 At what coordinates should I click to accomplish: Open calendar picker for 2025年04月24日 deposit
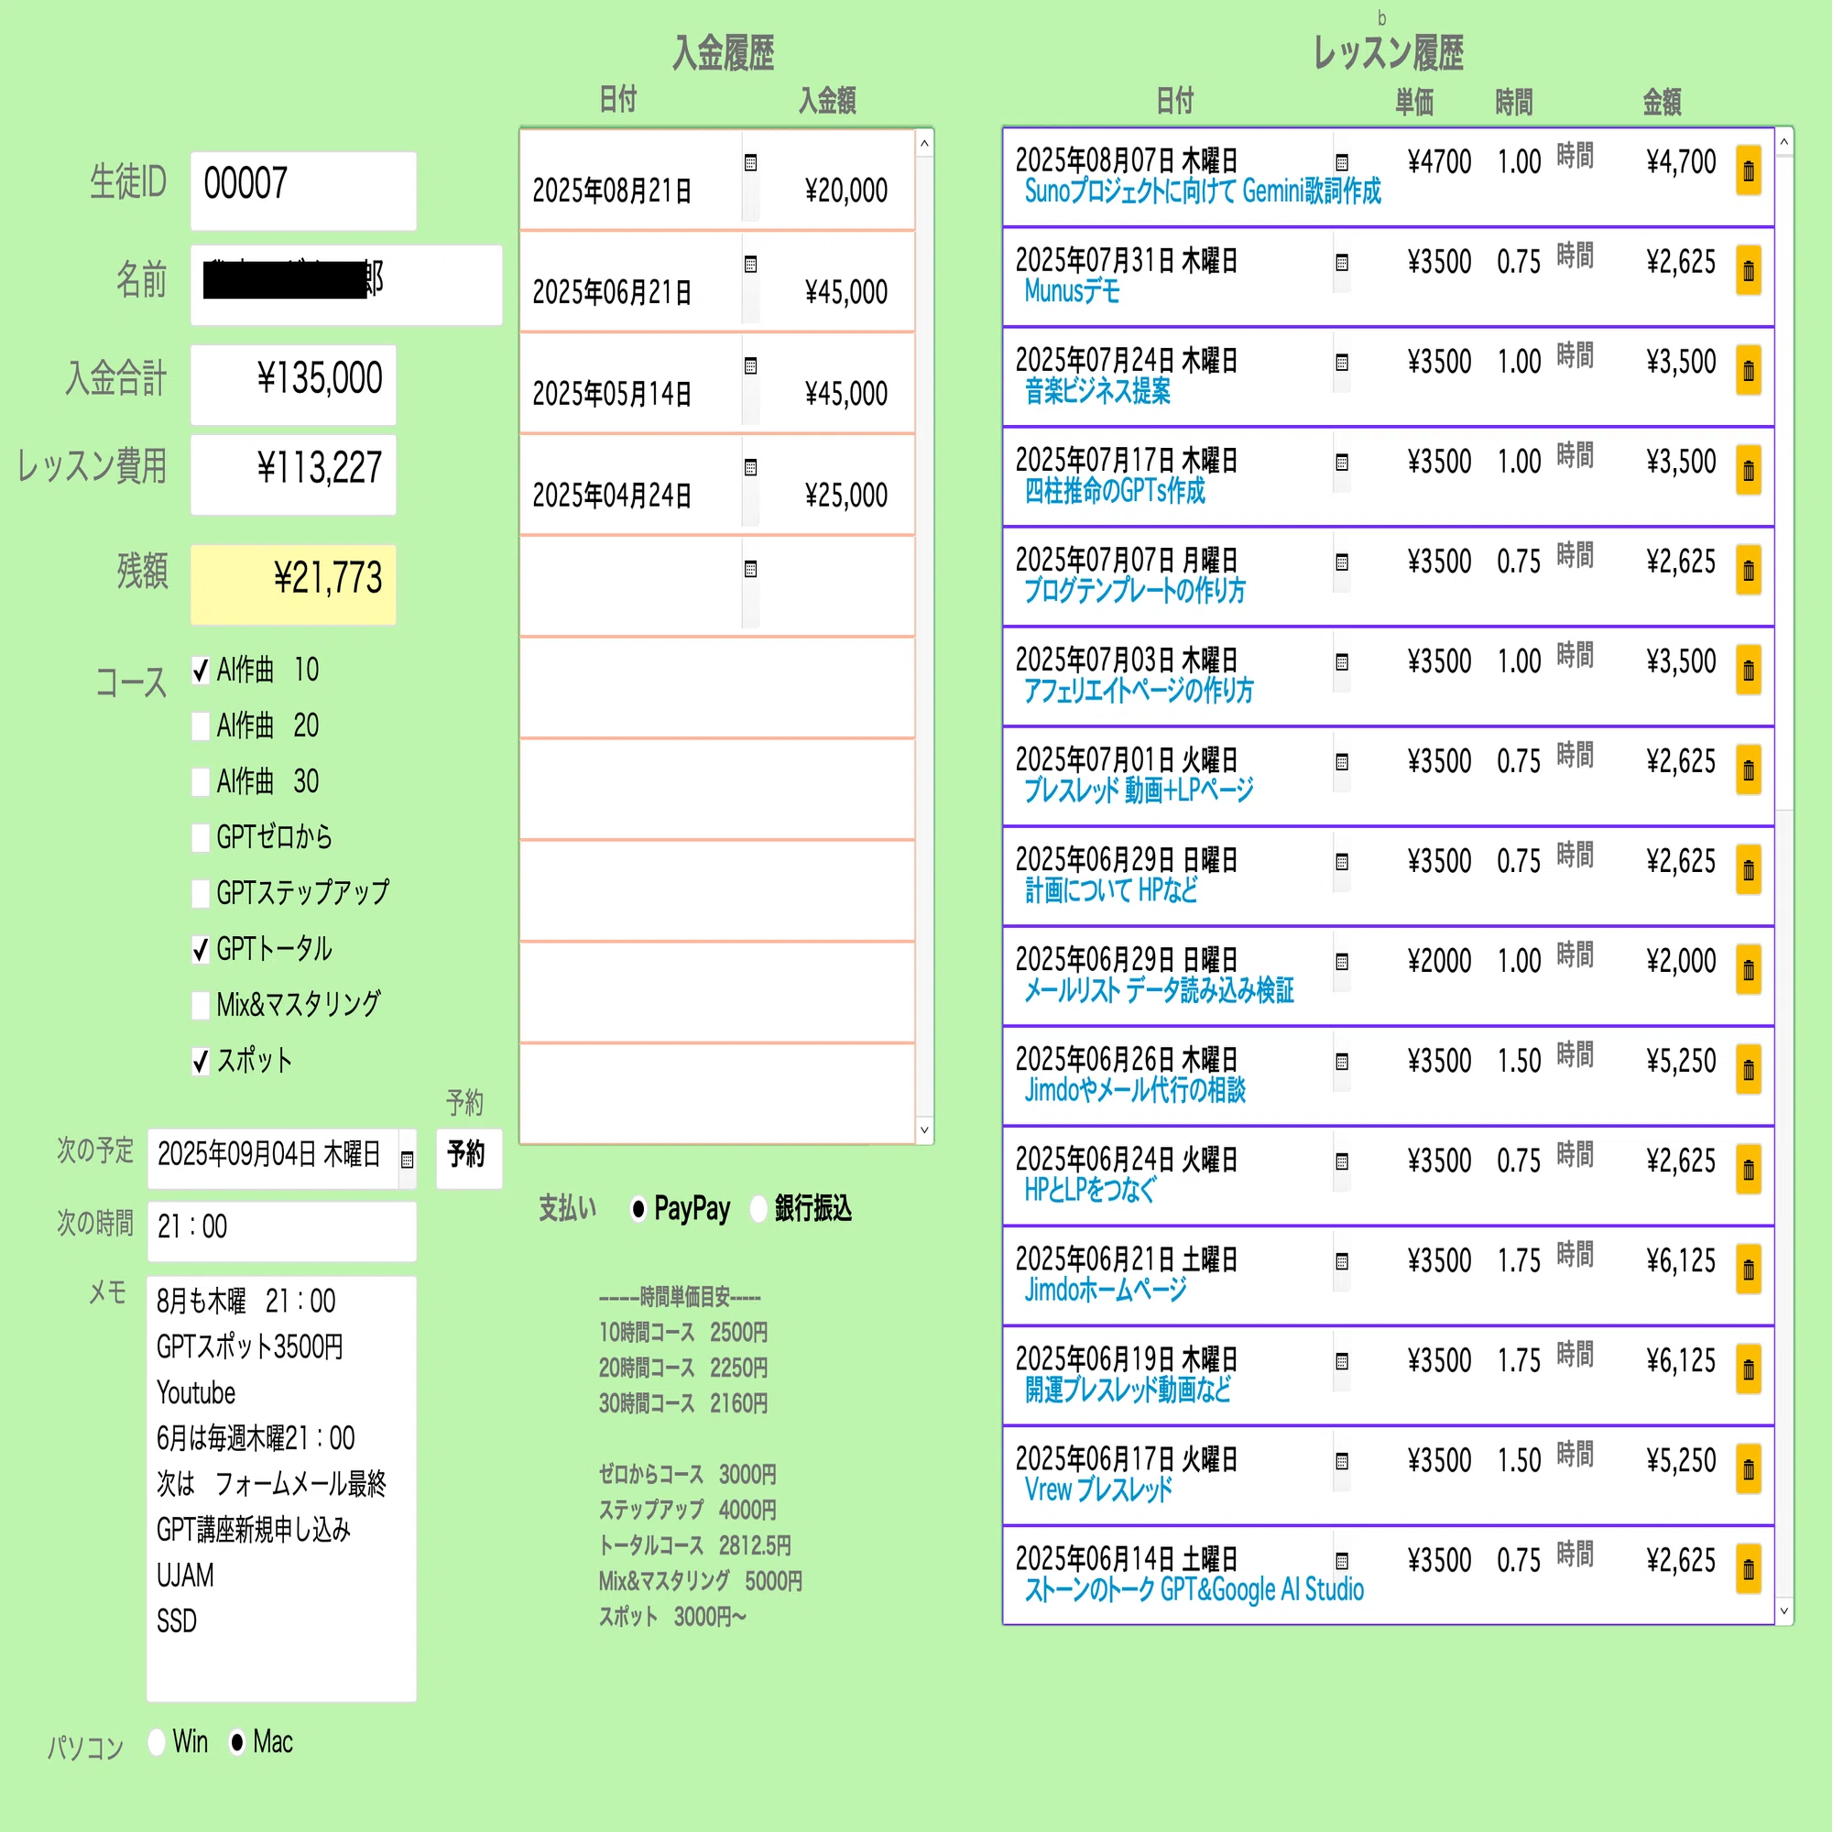coord(750,467)
